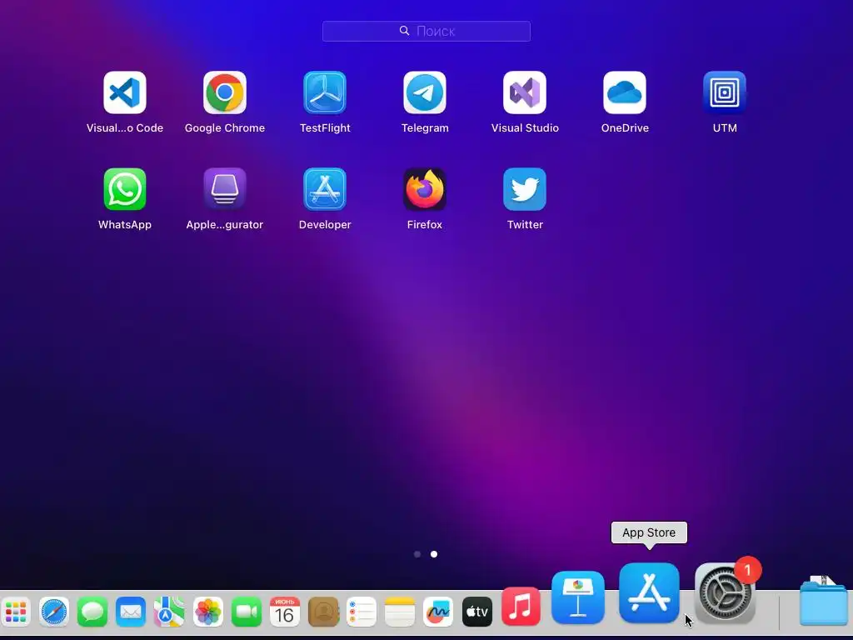Launch Reminders from the Dock
Image resolution: width=853 pixels, height=640 pixels.
point(362,612)
